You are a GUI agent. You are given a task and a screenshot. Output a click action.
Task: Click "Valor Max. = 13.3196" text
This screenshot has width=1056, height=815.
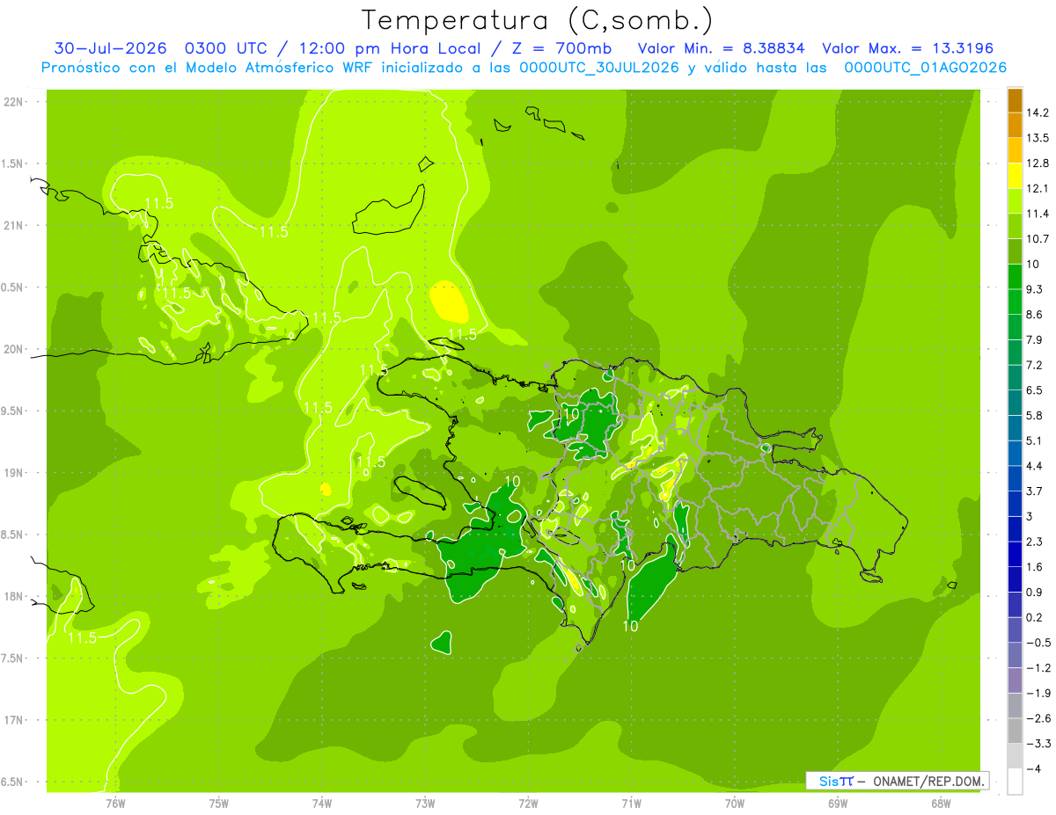point(912,48)
